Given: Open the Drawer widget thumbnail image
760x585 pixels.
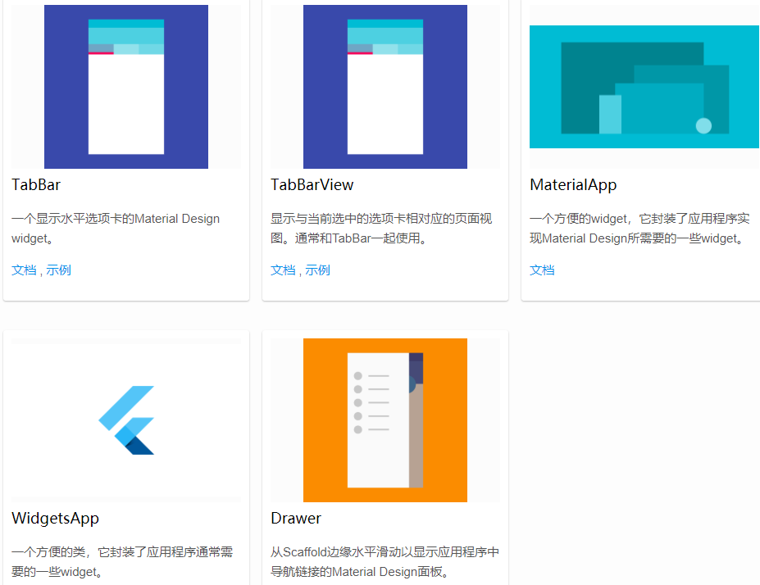Looking at the screenshot, I should pyautogui.click(x=385, y=419).
